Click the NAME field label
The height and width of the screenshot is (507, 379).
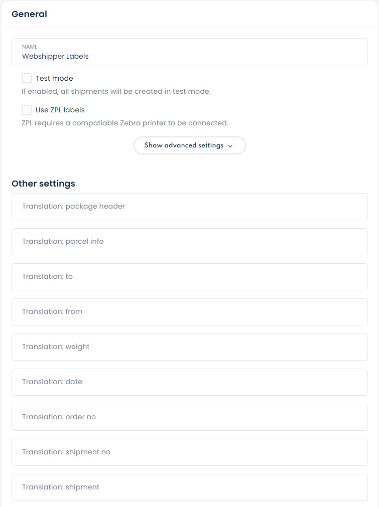pyautogui.click(x=30, y=47)
